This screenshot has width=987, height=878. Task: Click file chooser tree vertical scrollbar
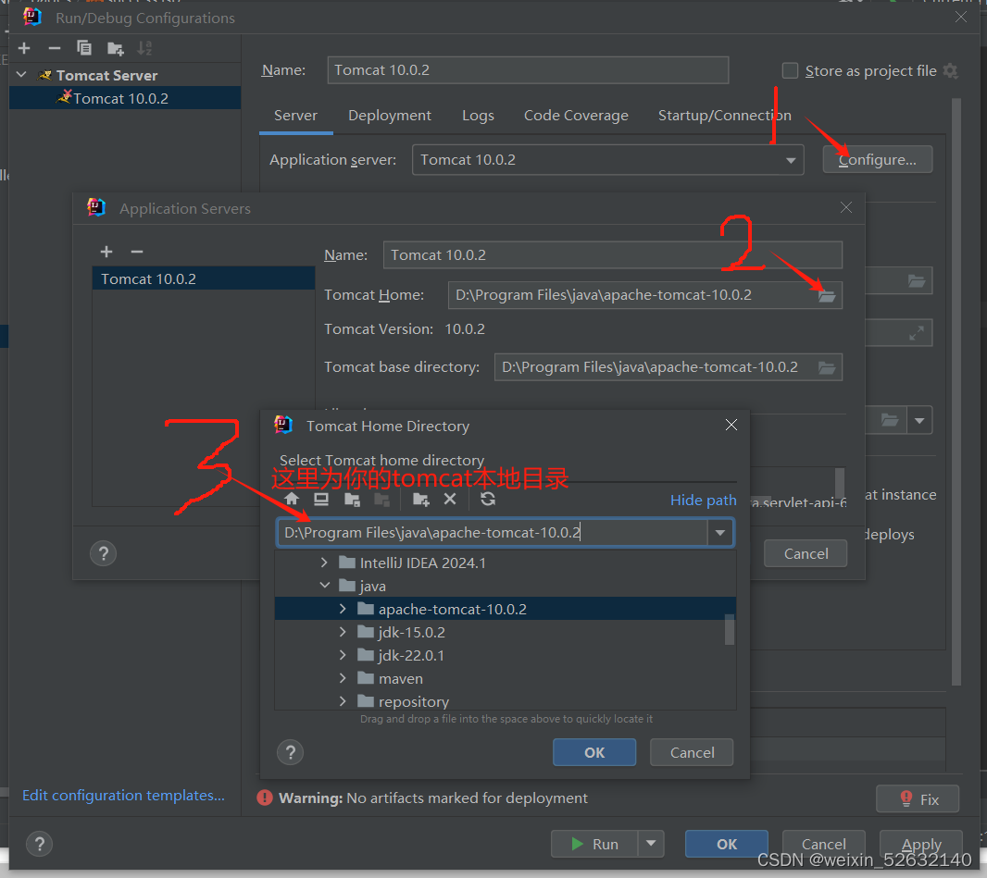point(730,629)
